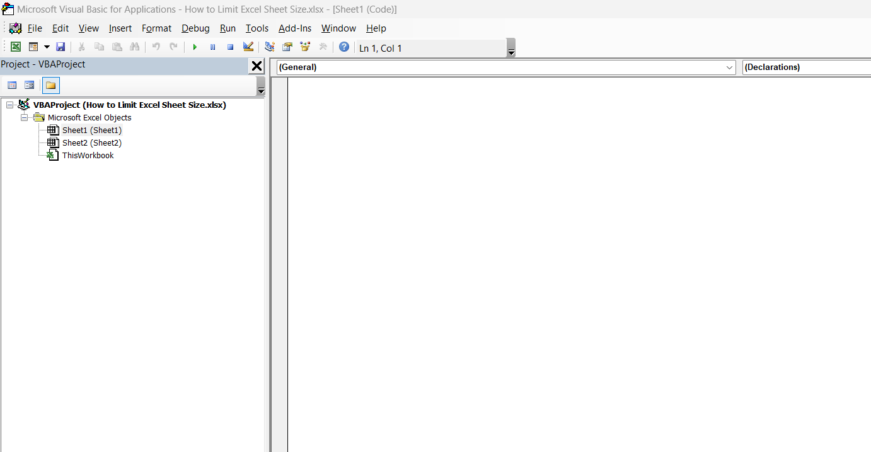Click the Redo arrow icon
This screenshot has width=871, height=452.
173,47
